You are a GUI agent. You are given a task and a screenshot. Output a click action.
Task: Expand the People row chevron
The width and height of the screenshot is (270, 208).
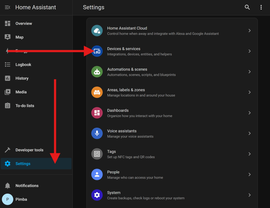tap(249, 175)
